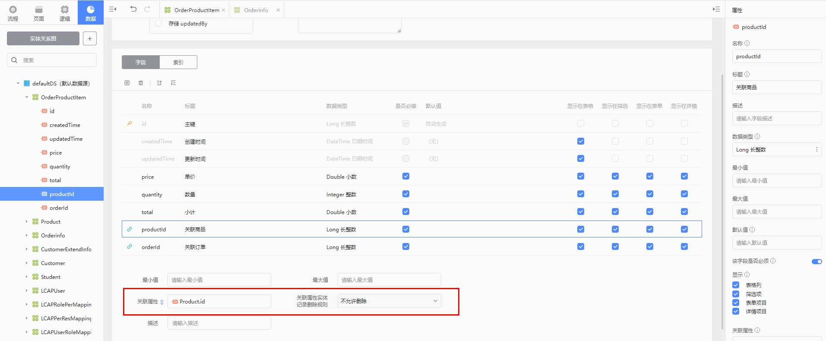Select orderId in the entity tree

tap(58, 208)
